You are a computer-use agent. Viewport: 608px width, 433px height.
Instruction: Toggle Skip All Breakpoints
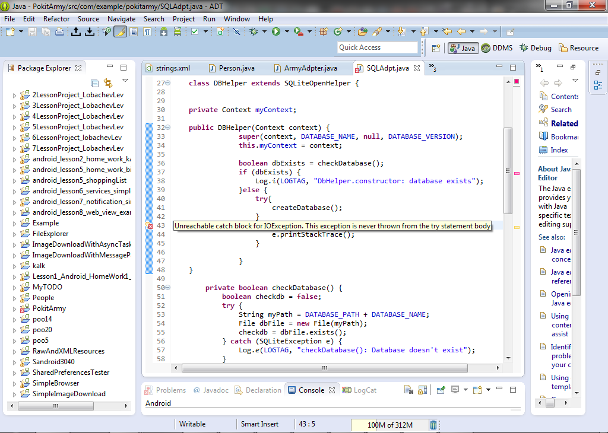(236, 32)
